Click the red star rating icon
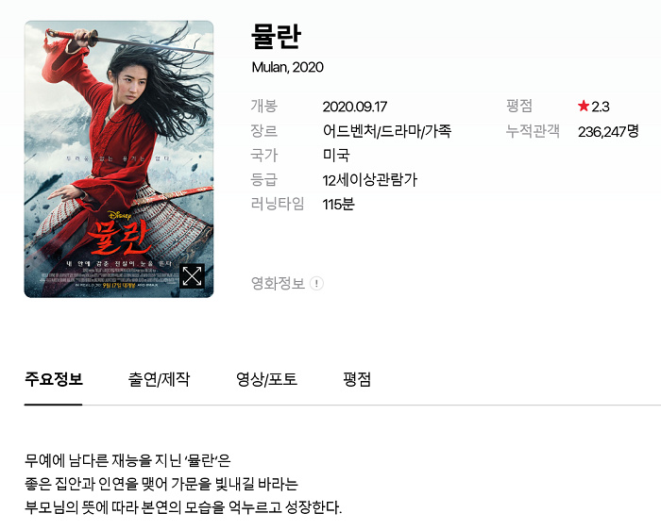Image resolution: width=661 pixels, height=530 pixels. pos(584,106)
